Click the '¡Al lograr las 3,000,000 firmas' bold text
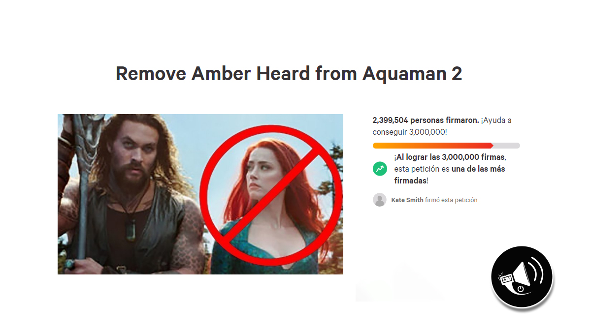591x332 pixels. click(450, 157)
